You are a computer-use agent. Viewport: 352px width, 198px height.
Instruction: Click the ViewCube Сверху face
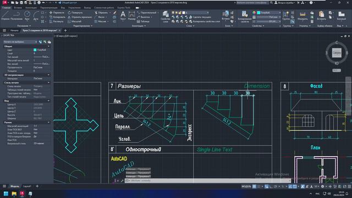pyautogui.click(x=337, y=53)
